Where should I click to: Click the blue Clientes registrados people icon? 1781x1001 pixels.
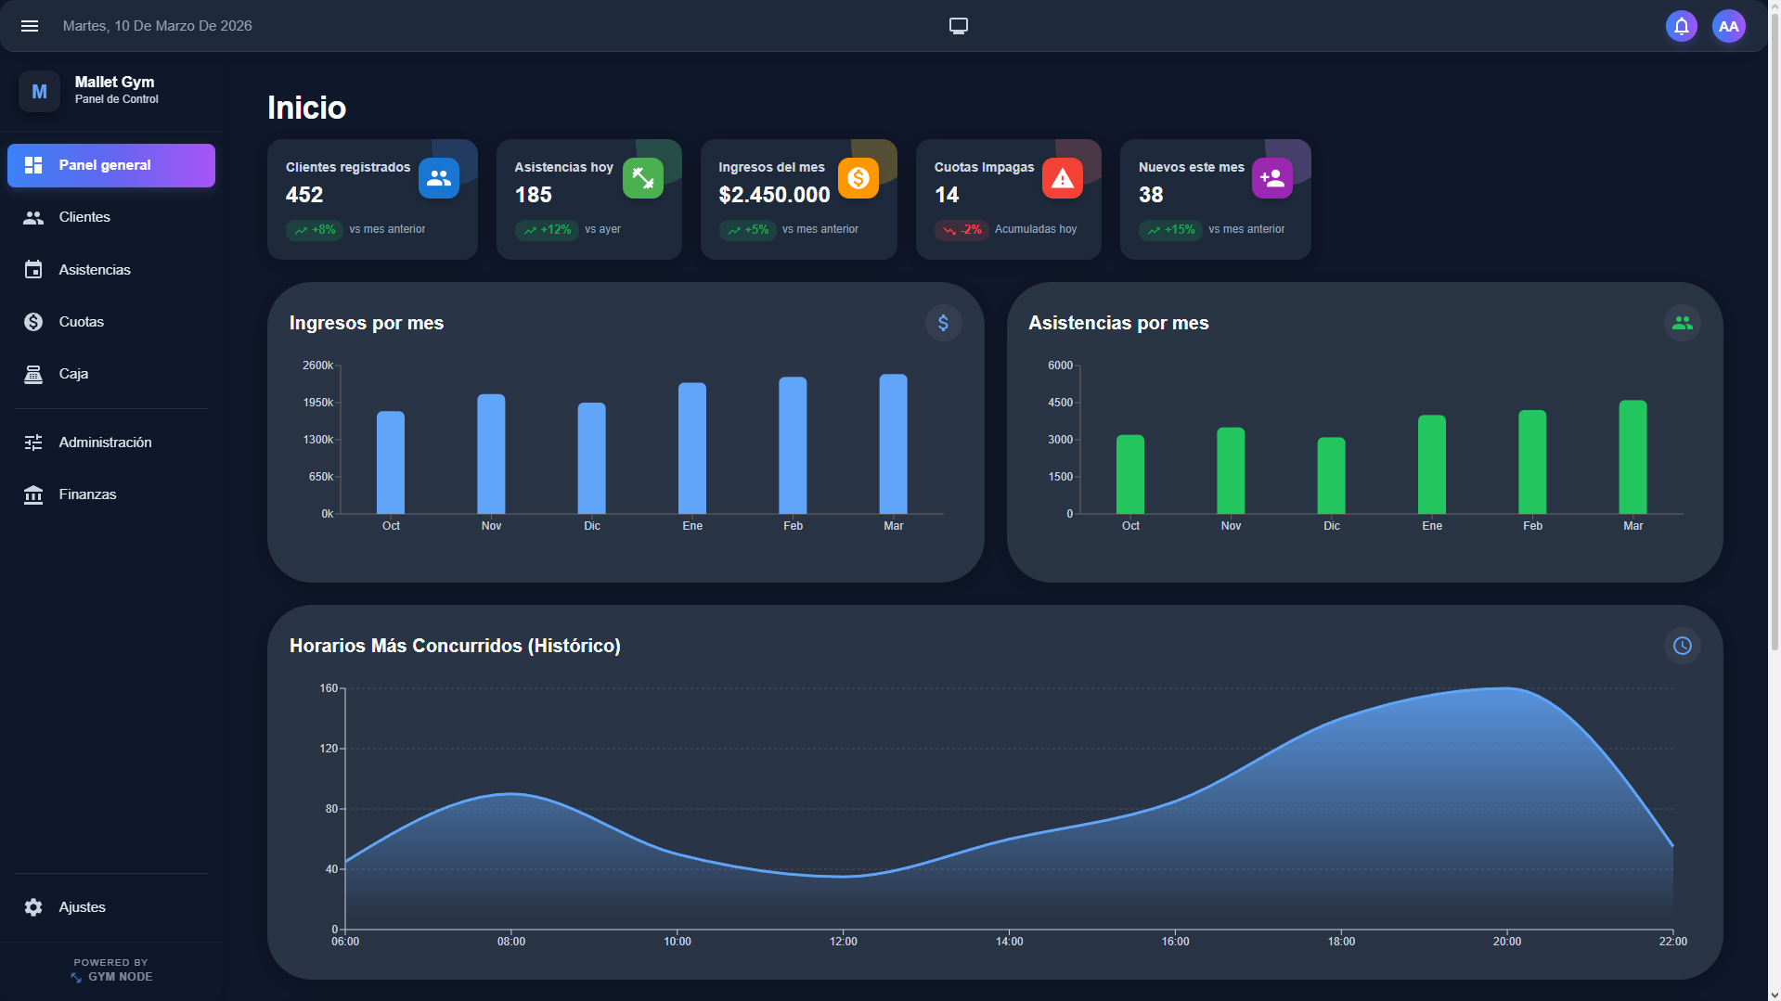tap(439, 178)
